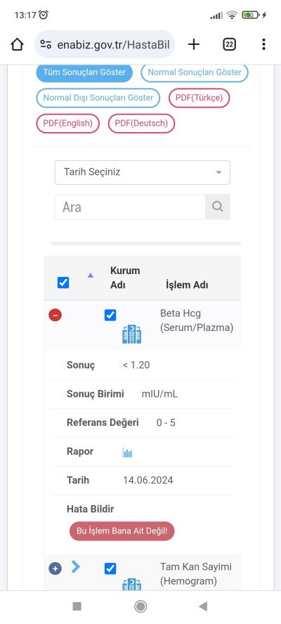Click the Beta Hcg hospital building icon
The height and width of the screenshot is (624, 281).
point(132,334)
